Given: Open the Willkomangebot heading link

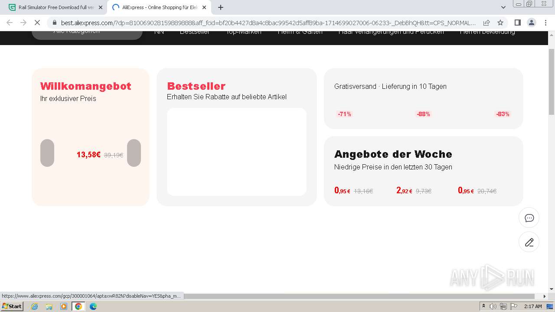Looking at the screenshot, I should (x=86, y=86).
